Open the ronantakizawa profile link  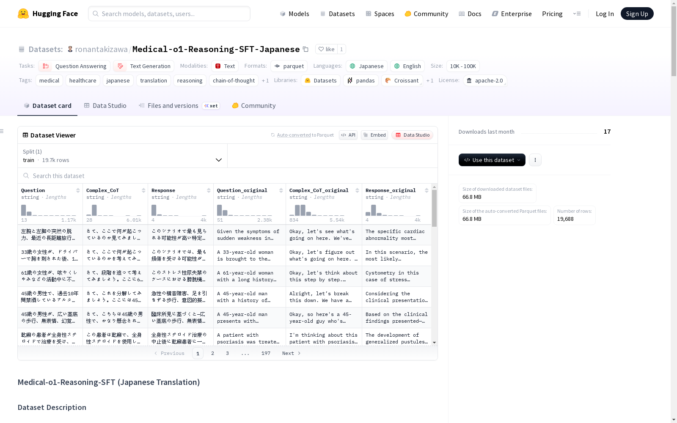tap(101, 49)
